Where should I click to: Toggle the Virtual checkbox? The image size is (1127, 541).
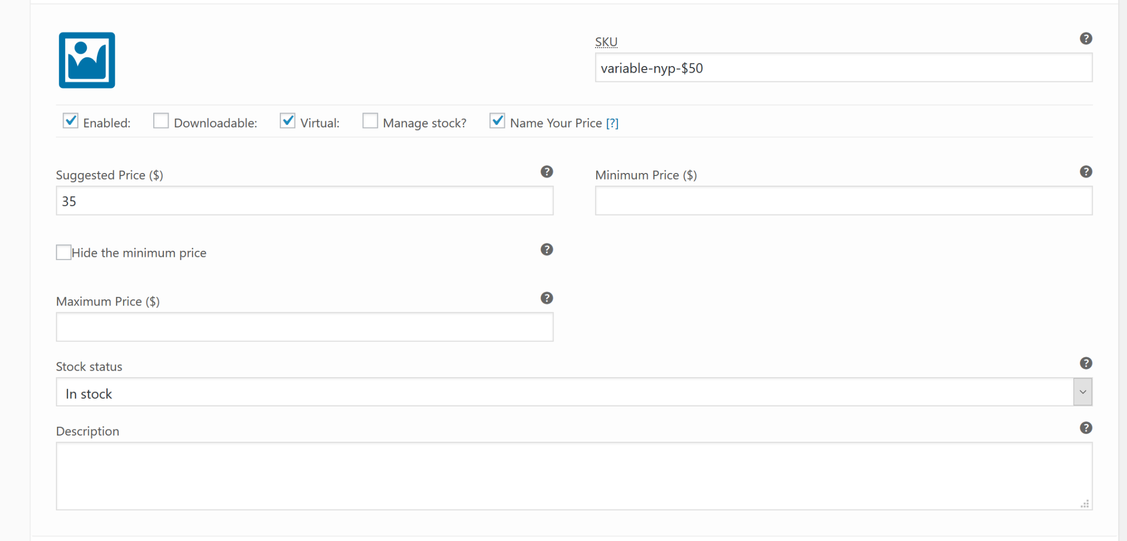coord(288,121)
